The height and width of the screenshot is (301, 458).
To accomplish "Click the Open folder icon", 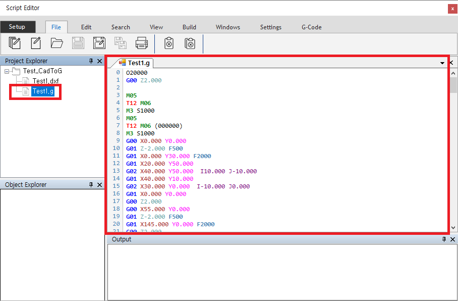I will [x=56, y=43].
